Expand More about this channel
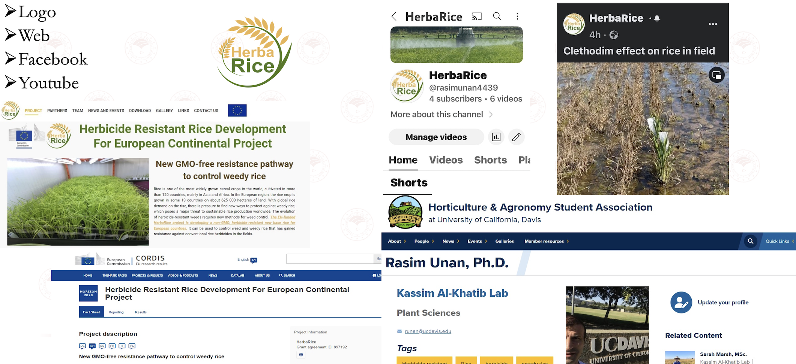The image size is (796, 364). [441, 115]
